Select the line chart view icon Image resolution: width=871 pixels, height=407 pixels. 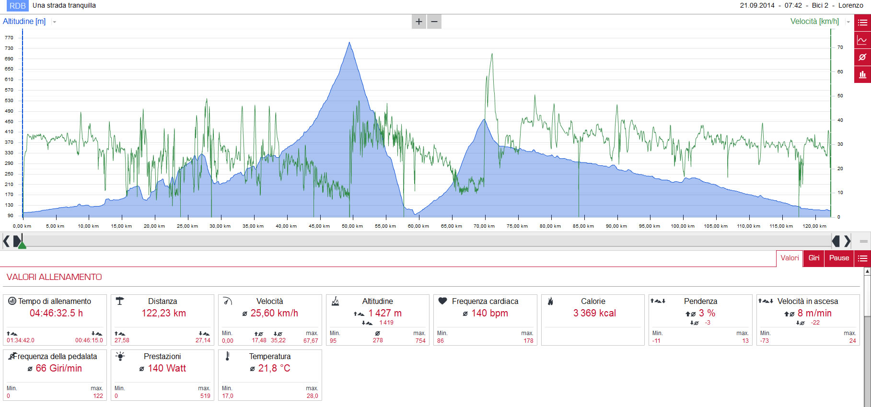862,40
